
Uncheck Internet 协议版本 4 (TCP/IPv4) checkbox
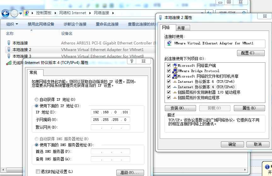(169, 87)
